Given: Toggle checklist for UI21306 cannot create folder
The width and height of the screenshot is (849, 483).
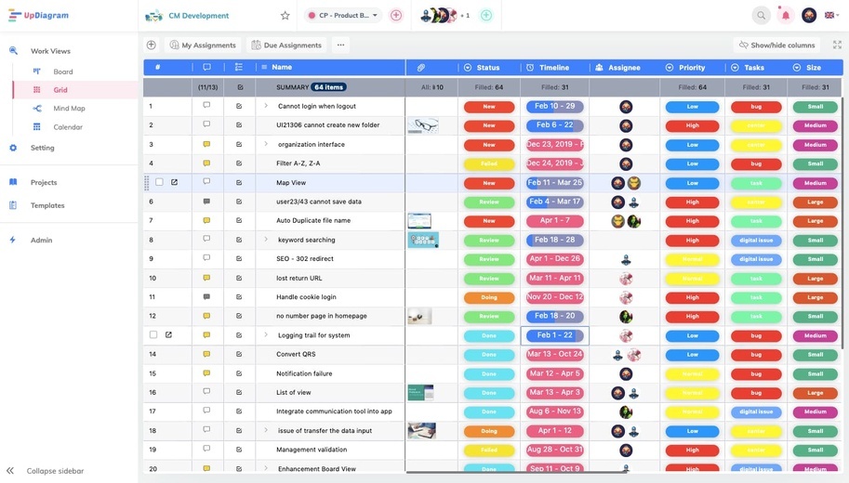Looking at the screenshot, I should pos(239,125).
